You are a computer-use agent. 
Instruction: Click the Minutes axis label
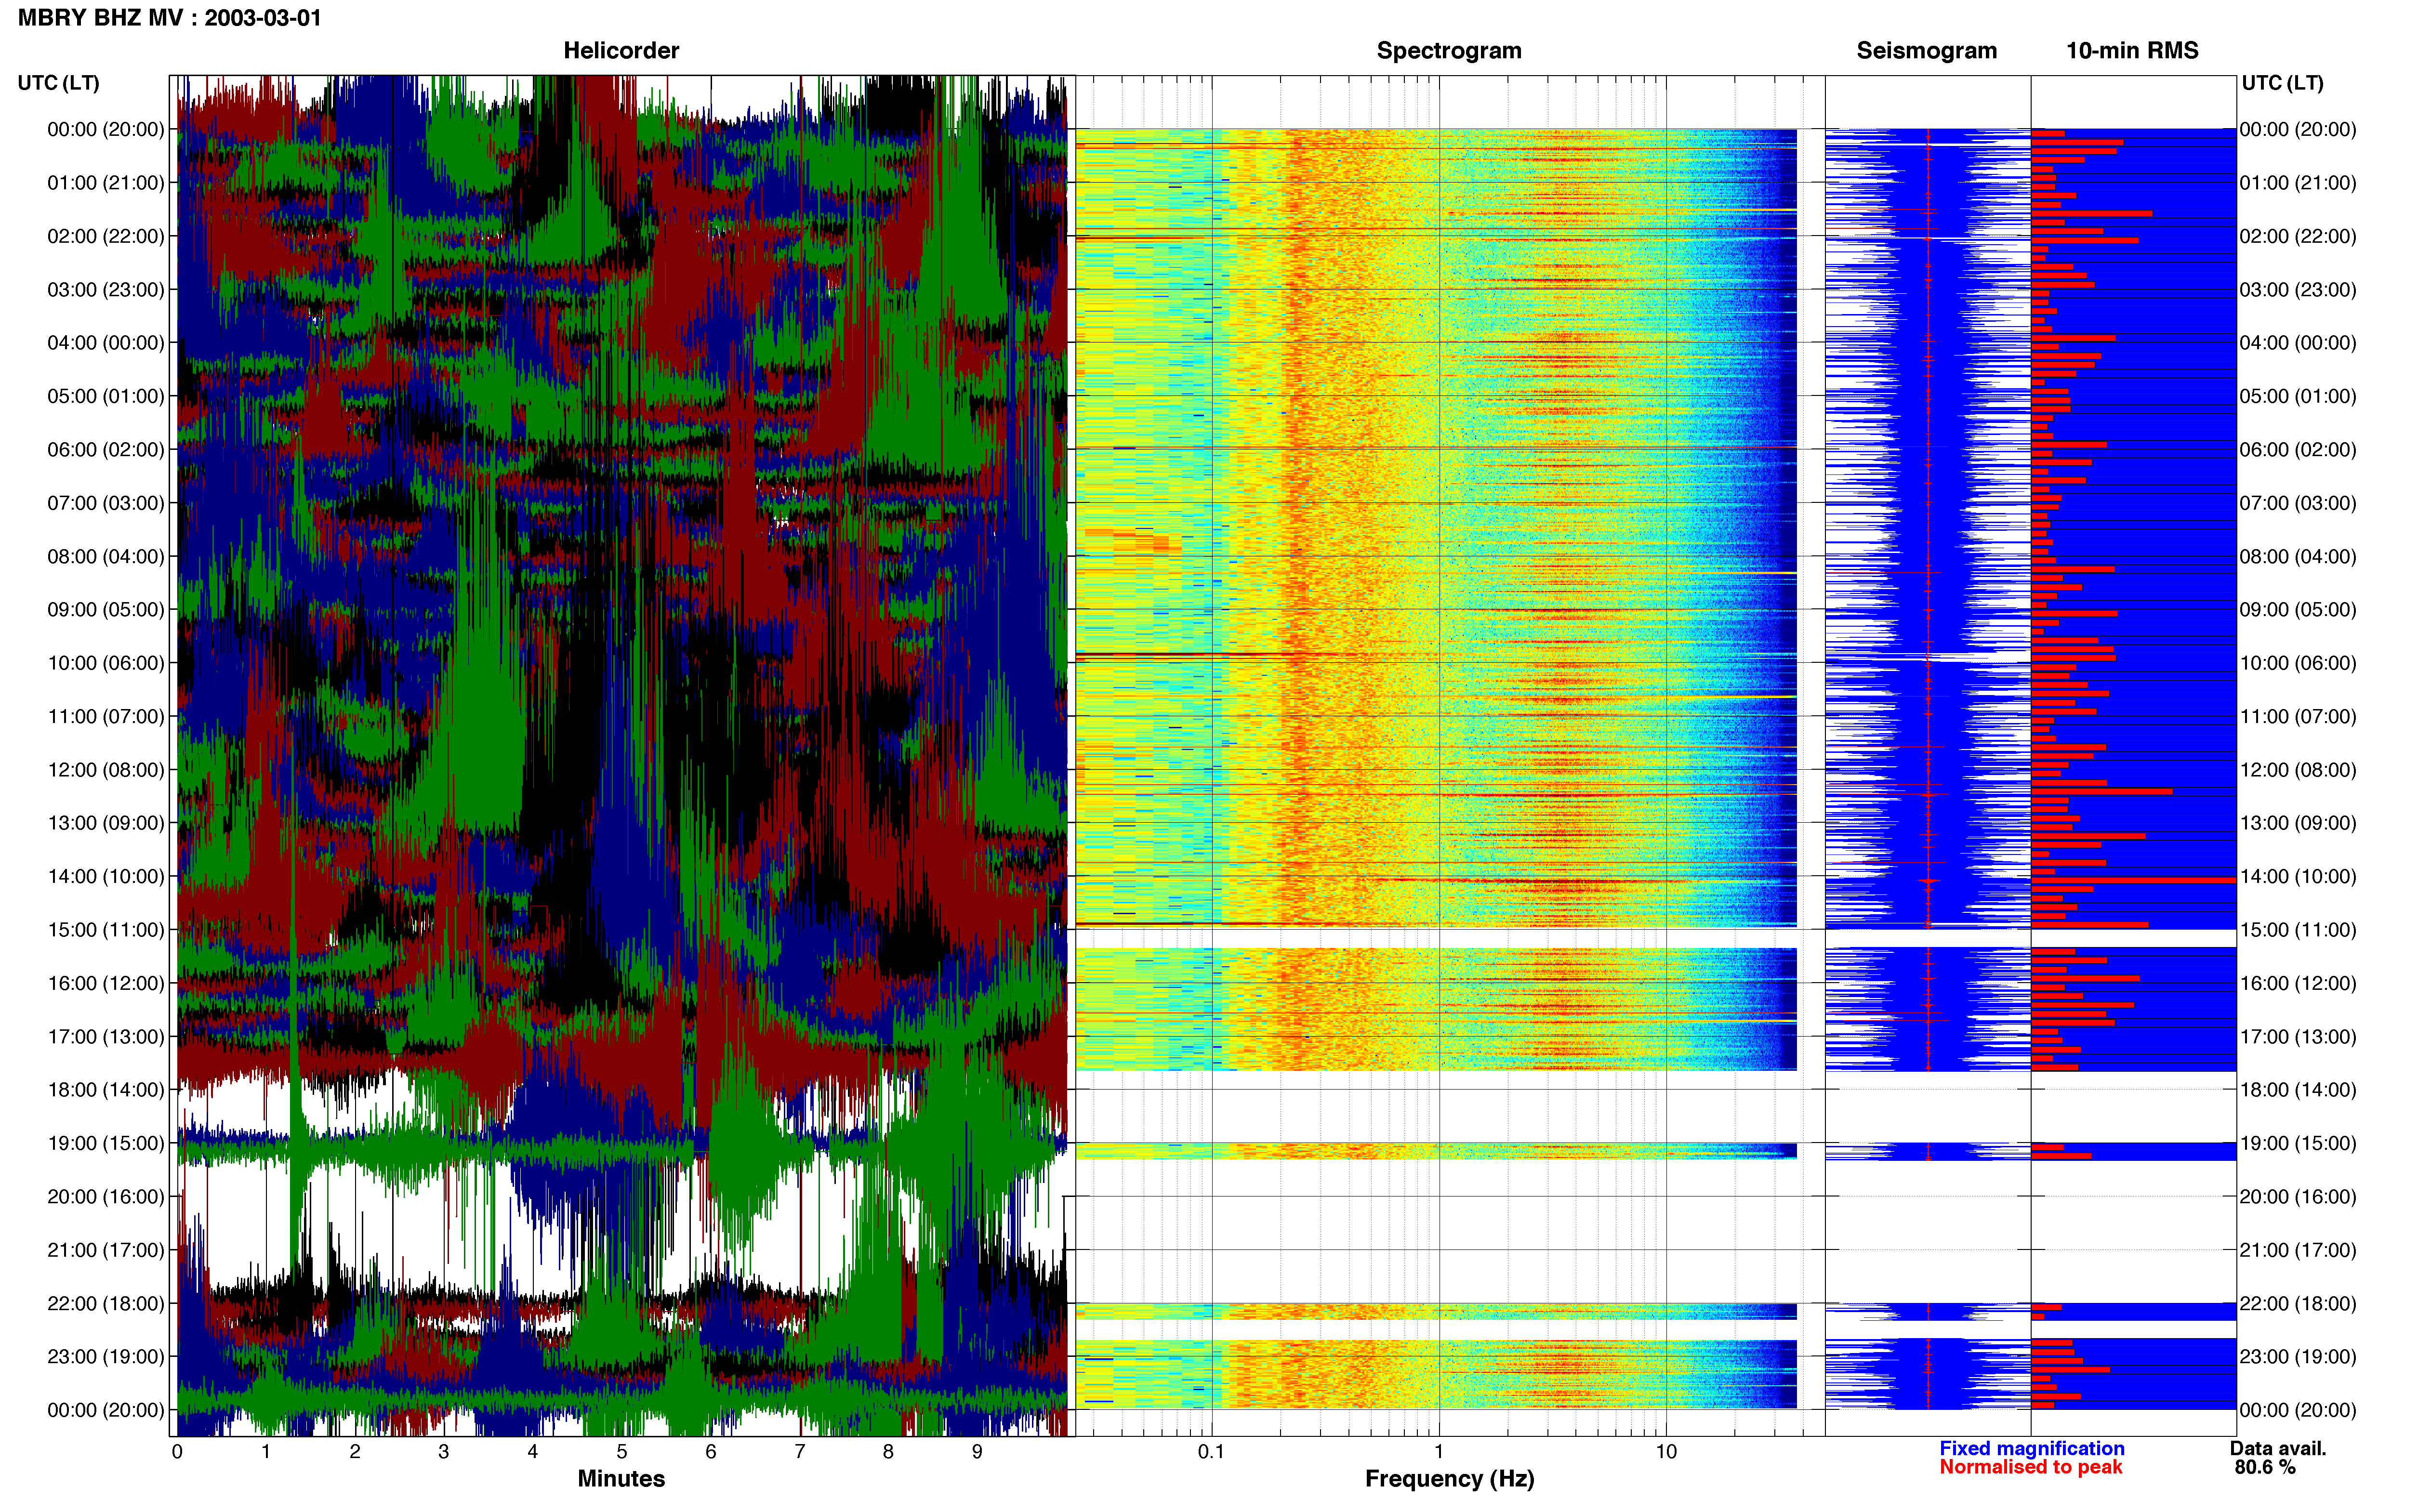[x=621, y=1478]
